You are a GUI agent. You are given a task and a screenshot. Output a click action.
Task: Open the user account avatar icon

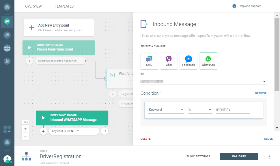coord(7,159)
